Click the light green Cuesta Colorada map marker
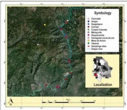Viewport: 127px width, 110px height. pos(72,72)
